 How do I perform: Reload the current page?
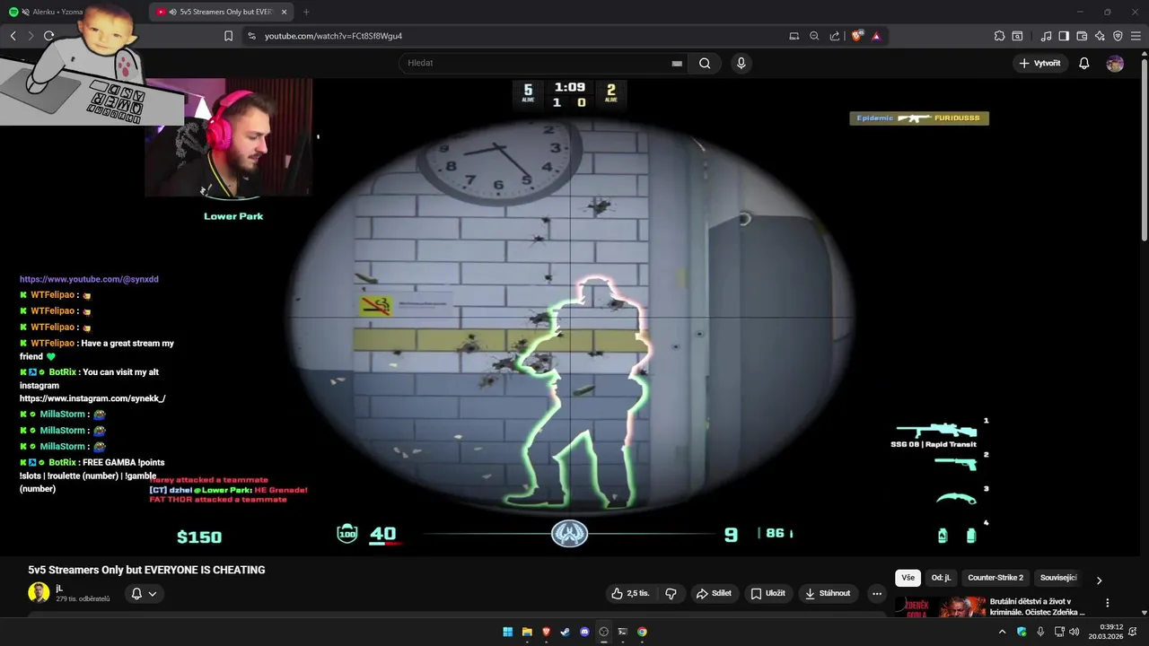tap(48, 36)
